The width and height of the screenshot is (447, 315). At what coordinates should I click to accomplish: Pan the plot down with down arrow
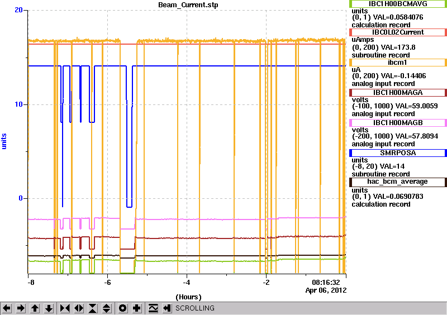pyautogui.click(x=49, y=308)
